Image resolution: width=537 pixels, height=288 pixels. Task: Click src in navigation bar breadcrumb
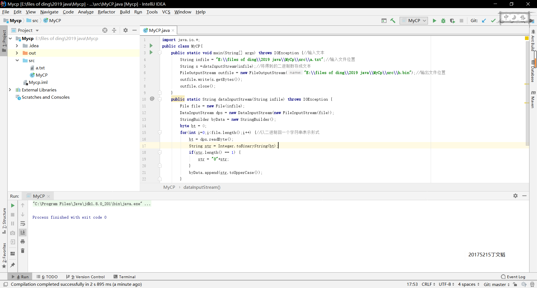pos(32,21)
